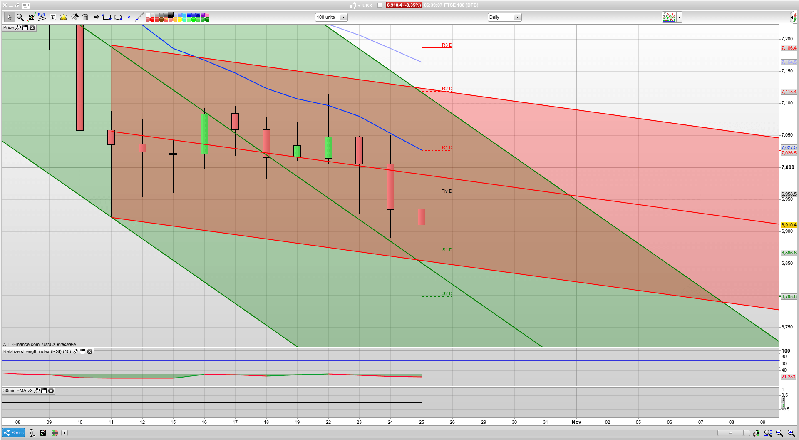Open the price alert bell tool
Viewport: 799px width, 440px height.
pyautogui.click(x=63, y=17)
